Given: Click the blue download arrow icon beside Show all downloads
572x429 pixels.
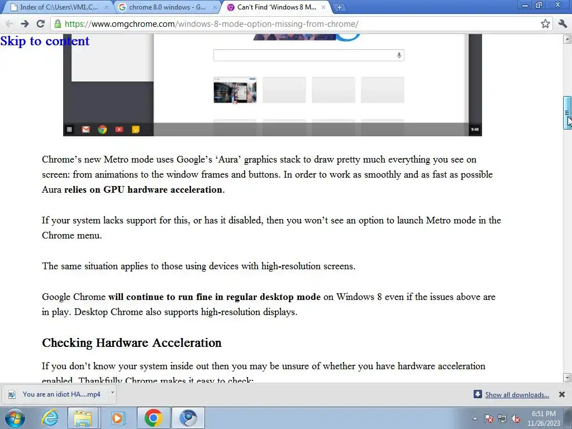Looking at the screenshot, I should [478, 394].
